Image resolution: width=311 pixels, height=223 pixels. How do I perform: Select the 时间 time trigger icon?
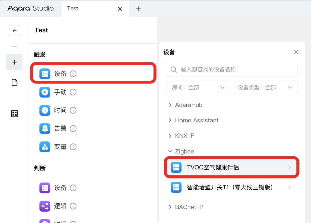[45, 110]
